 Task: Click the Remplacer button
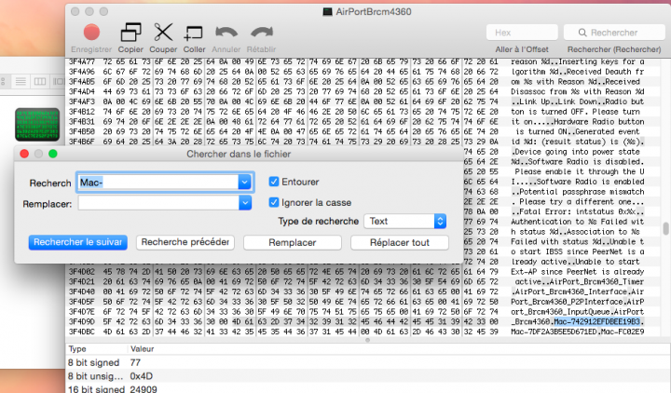(x=293, y=242)
